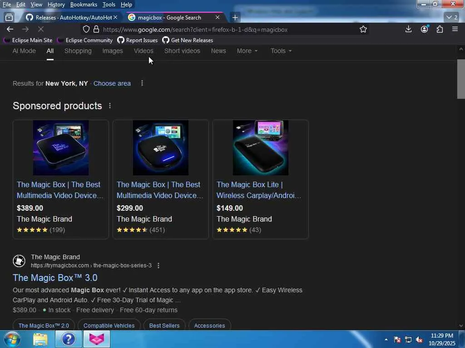This screenshot has width=465, height=348.
Task: Activate the pink fox taskbar app
Action: point(97,339)
